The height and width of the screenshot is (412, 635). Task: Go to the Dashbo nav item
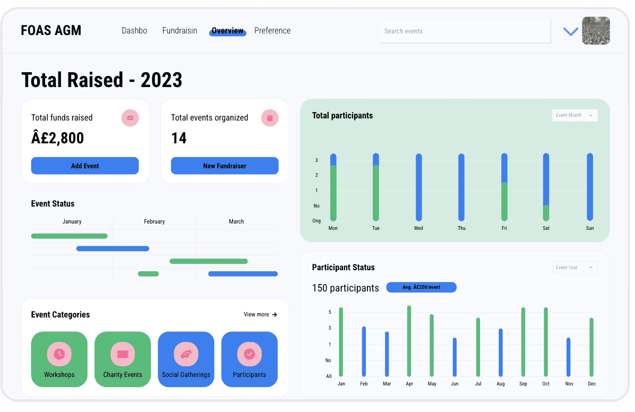pos(134,31)
